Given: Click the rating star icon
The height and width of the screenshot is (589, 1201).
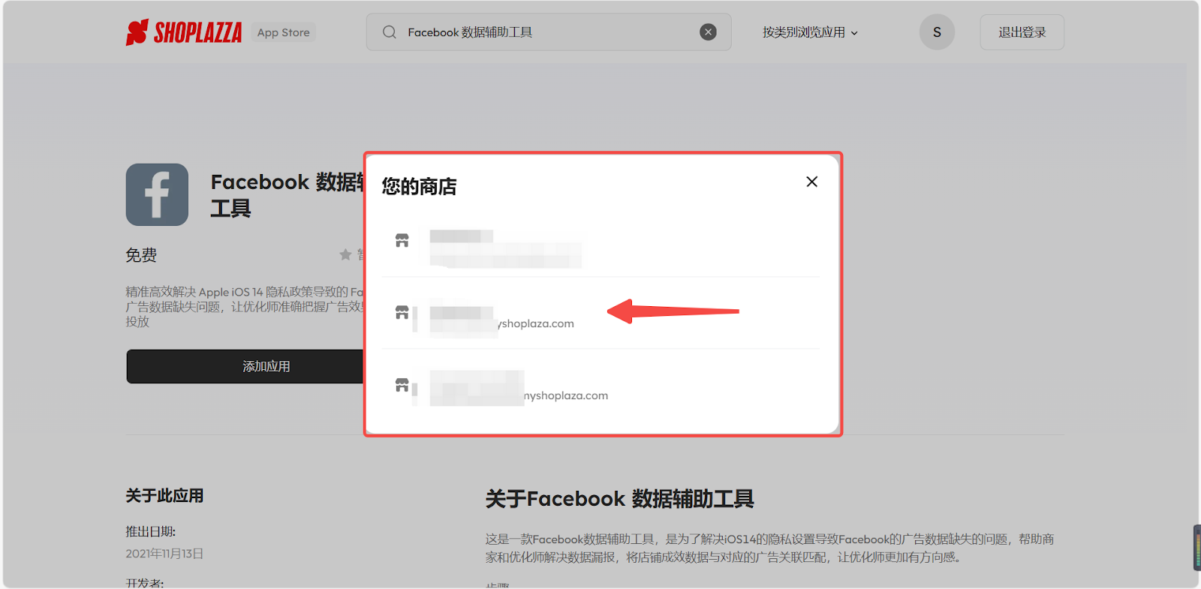Looking at the screenshot, I should pos(345,255).
